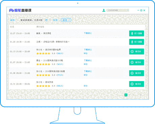Click the Fenbi live class logo
The height and width of the screenshot is (124, 155).
[20, 10]
